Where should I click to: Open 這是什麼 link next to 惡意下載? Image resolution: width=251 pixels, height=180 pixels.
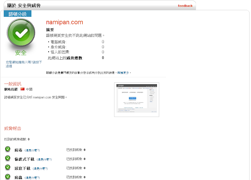tap(40, 169)
